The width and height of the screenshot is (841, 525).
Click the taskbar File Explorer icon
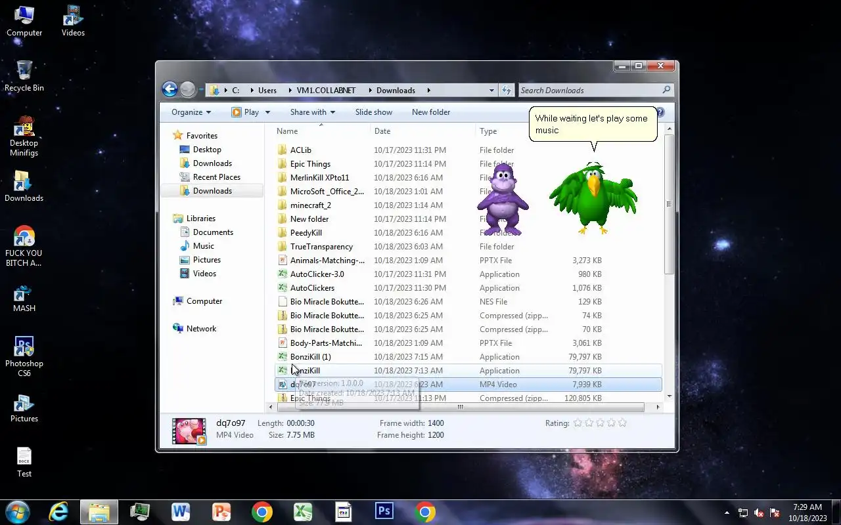(99, 511)
